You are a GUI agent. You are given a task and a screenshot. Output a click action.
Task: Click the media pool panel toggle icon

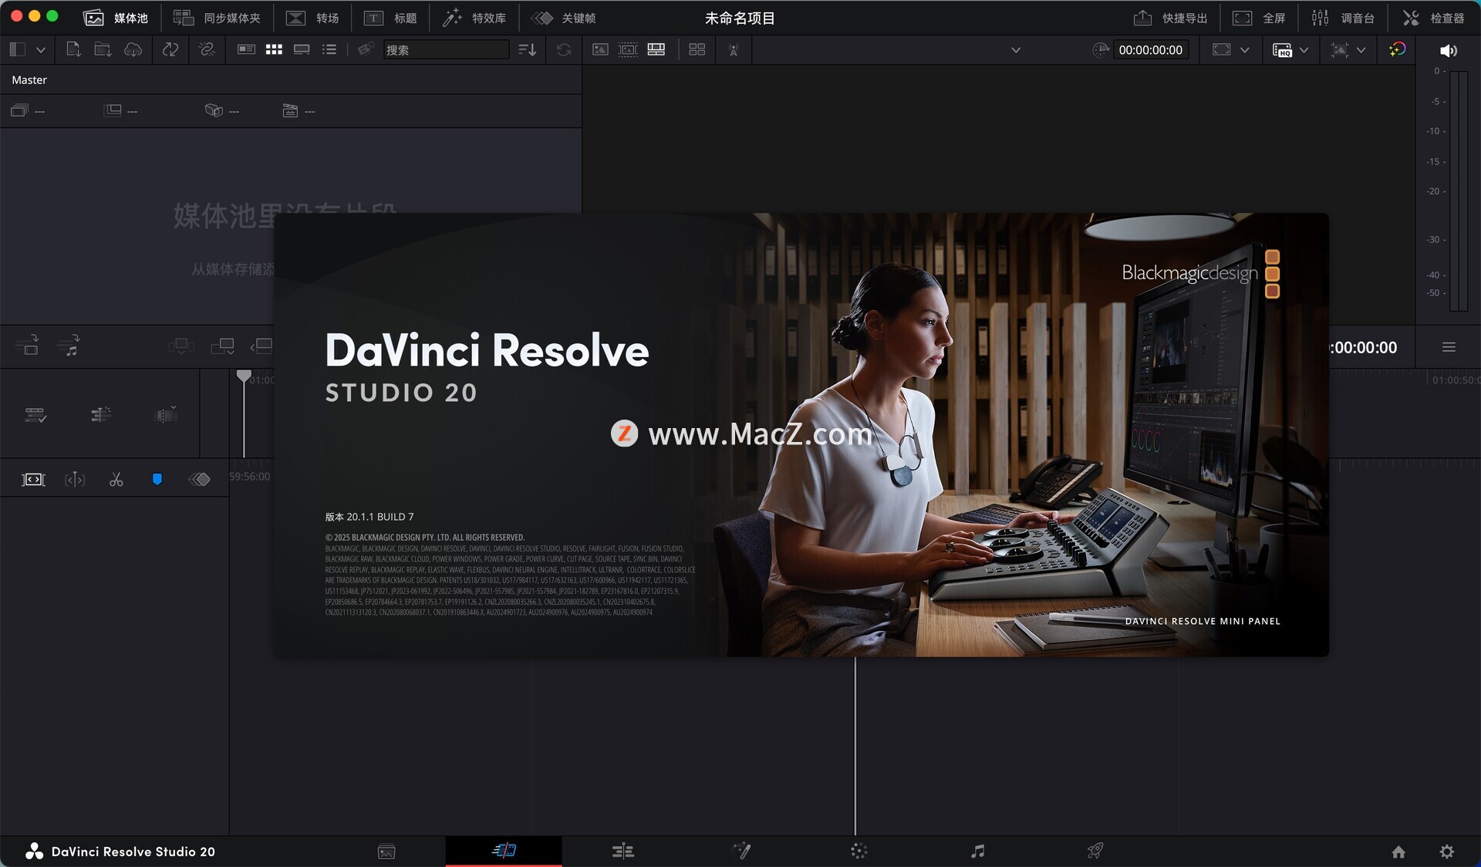[18, 49]
